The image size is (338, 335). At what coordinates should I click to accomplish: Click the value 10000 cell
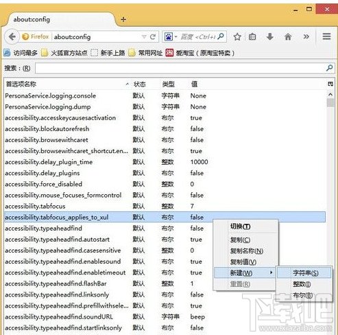199,162
